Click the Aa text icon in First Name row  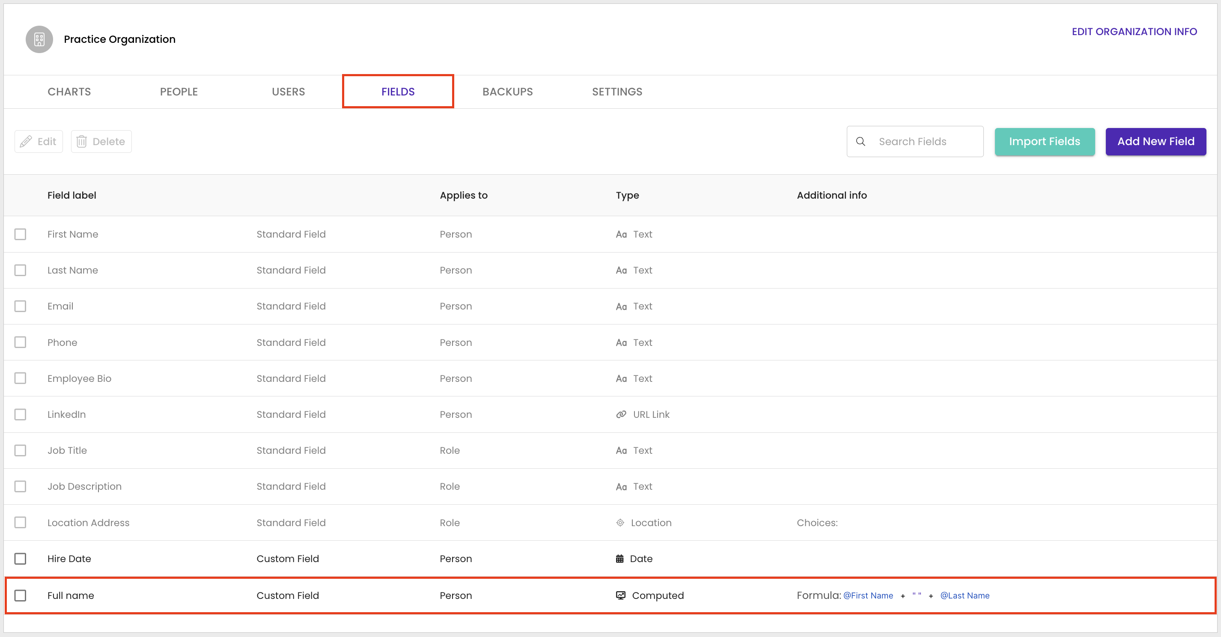(621, 235)
